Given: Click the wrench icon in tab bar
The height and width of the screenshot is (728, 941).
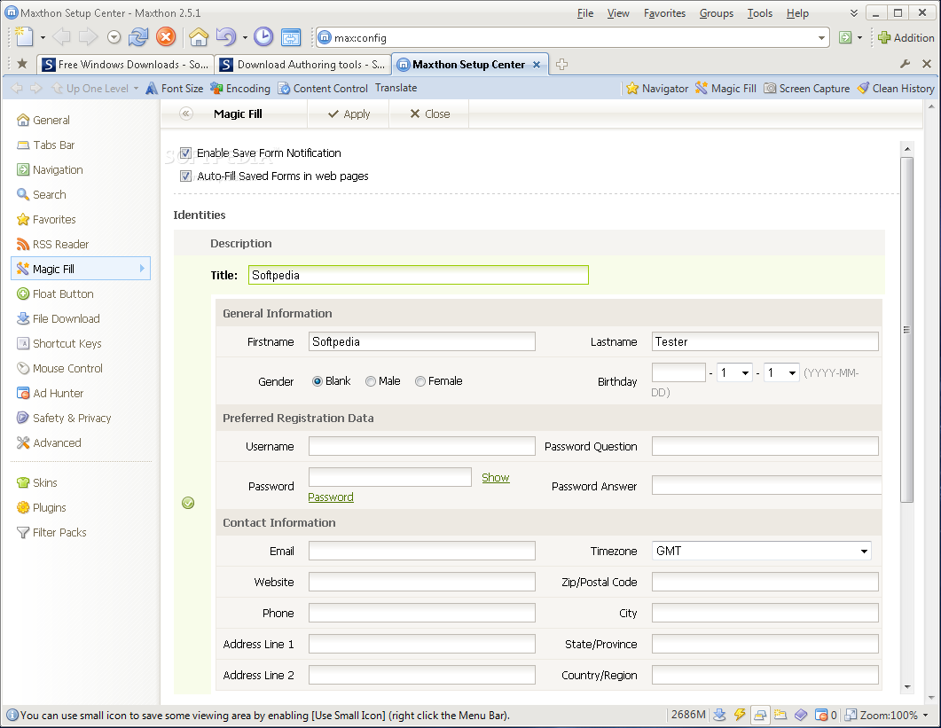Looking at the screenshot, I should [x=905, y=64].
